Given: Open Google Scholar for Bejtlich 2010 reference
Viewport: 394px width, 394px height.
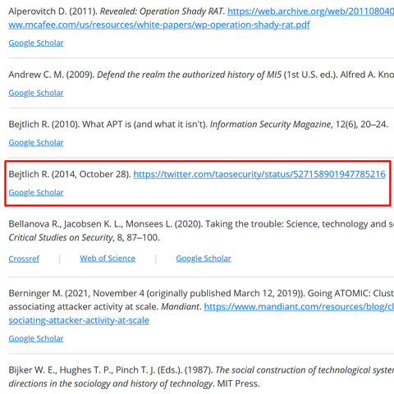Looking at the screenshot, I should click(x=36, y=143).
